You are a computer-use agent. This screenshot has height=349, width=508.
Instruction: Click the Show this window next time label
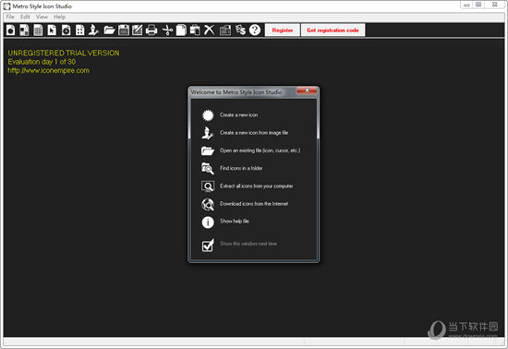point(248,244)
